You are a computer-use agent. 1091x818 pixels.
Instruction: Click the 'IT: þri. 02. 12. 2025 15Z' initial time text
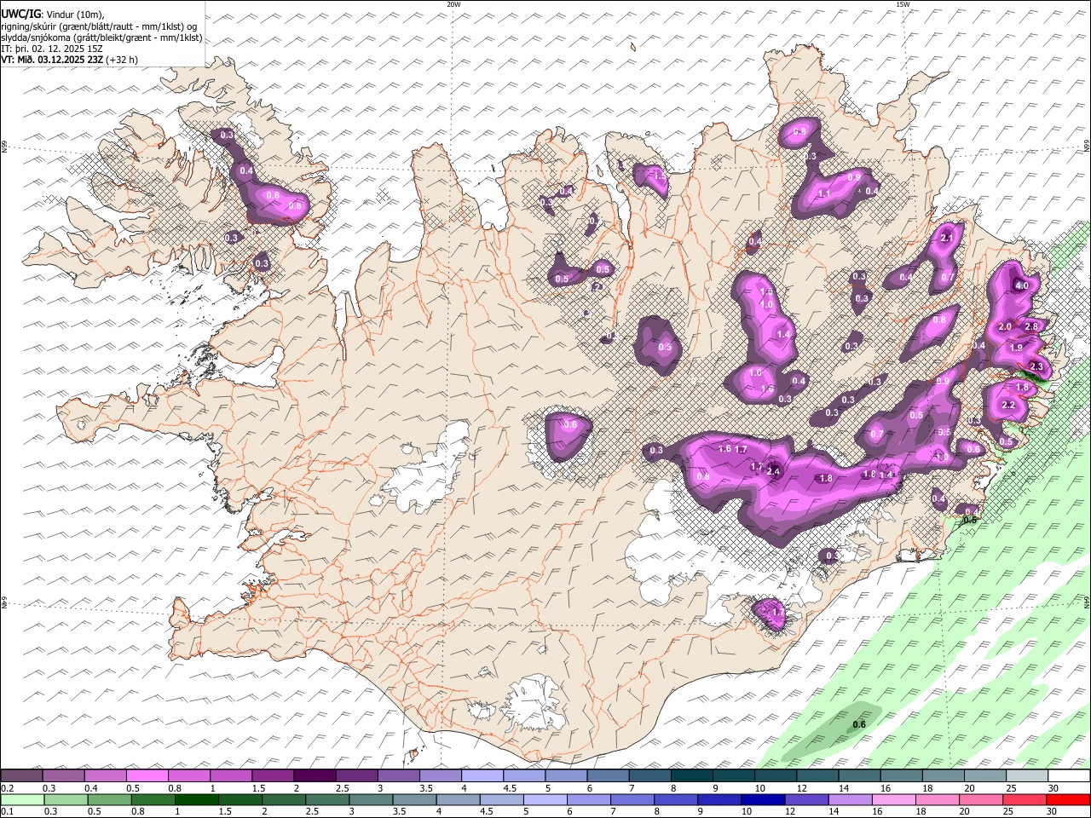(x=52, y=49)
